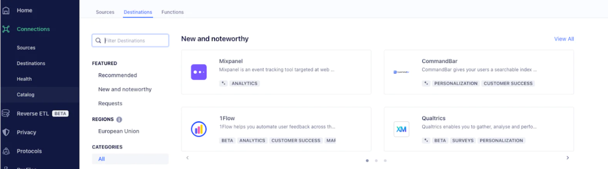This screenshot has height=169, width=608.
Task: Switch to the Functions tab
Action: pyautogui.click(x=172, y=12)
